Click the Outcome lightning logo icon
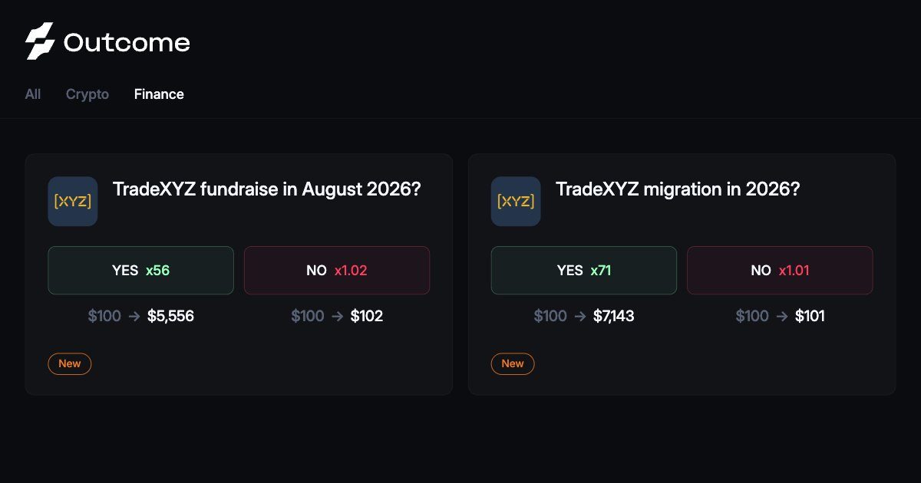The width and height of the screenshot is (921, 483). coord(40,41)
